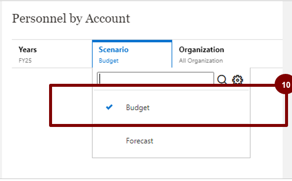Viewport: 292px width, 181px height.
Task: Focus the scenario search text box
Action: 156,78
